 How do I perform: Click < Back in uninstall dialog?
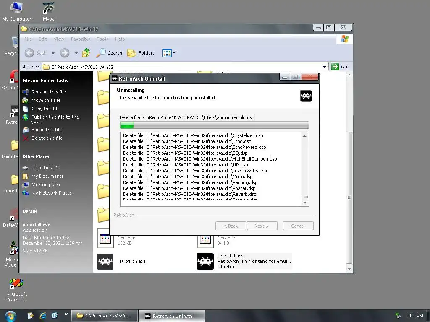(231, 226)
